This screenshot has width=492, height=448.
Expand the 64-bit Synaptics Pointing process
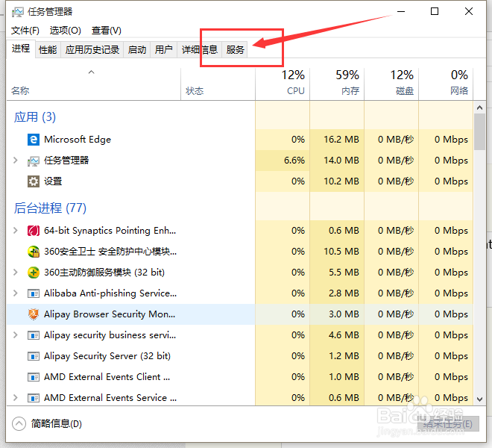(x=15, y=231)
